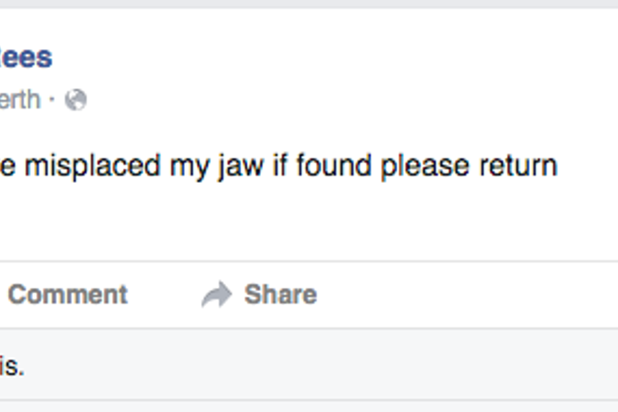Viewport: 618px width, 412px height.
Task: Click the word "my" in the post
Action: pyautogui.click(x=190, y=167)
